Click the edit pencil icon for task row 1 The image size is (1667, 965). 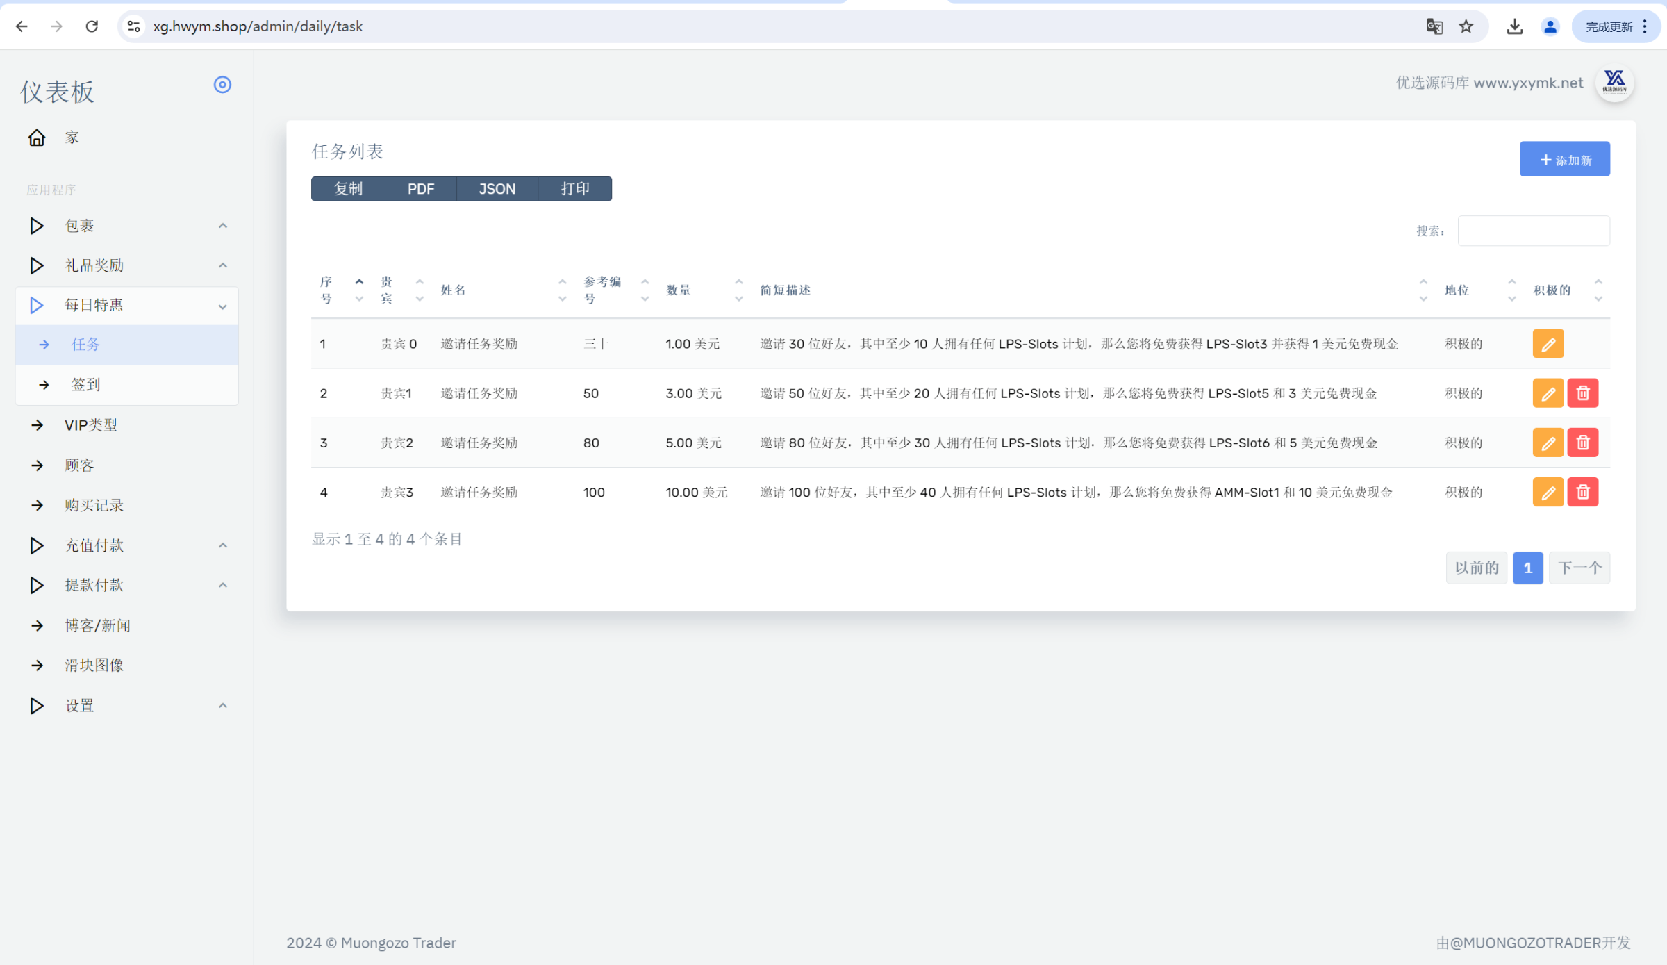(1548, 344)
